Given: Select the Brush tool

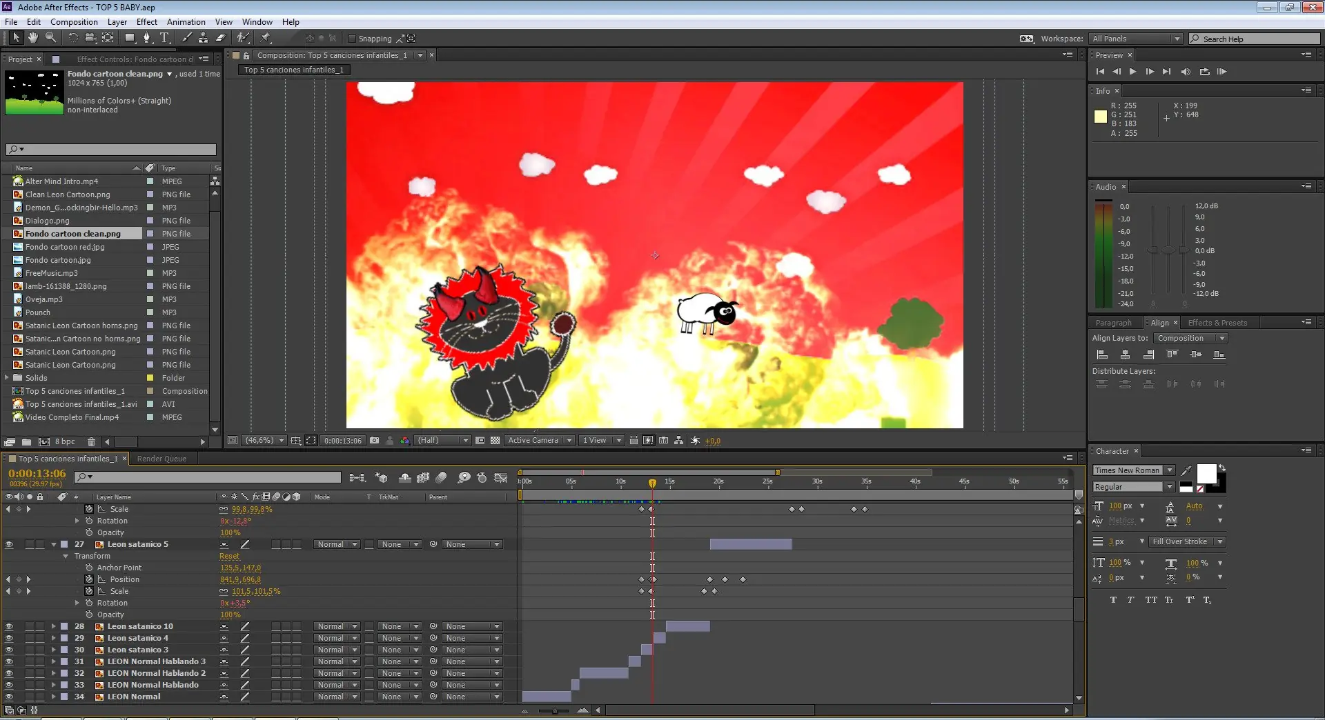Looking at the screenshot, I should pos(186,38).
